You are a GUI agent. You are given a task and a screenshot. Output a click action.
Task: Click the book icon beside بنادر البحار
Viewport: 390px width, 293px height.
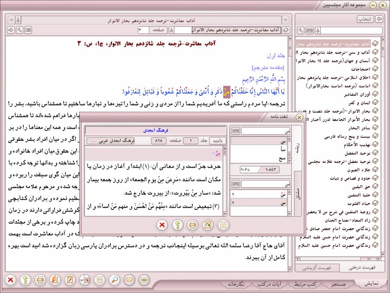point(375,128)
